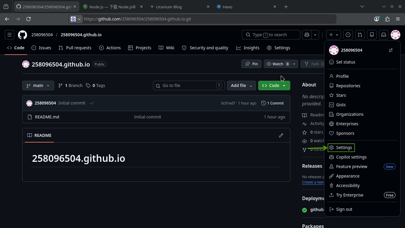Select Set status in user menu
This screenshot has height=228, width=405.
[x=362, y=62]
